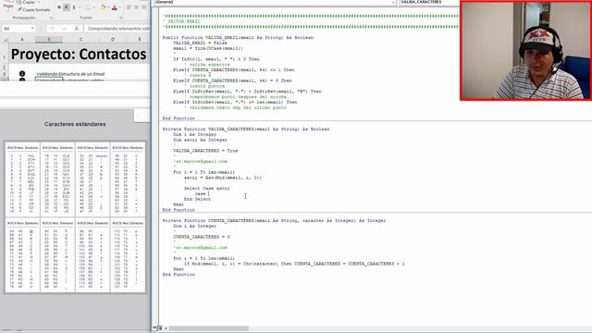Select column A header

(22, 39)
